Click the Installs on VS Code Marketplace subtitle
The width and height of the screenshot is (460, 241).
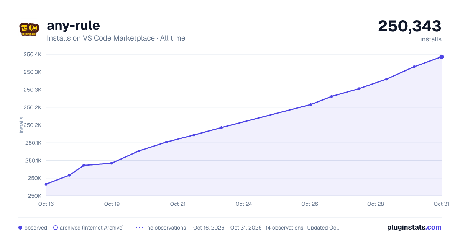116,38
